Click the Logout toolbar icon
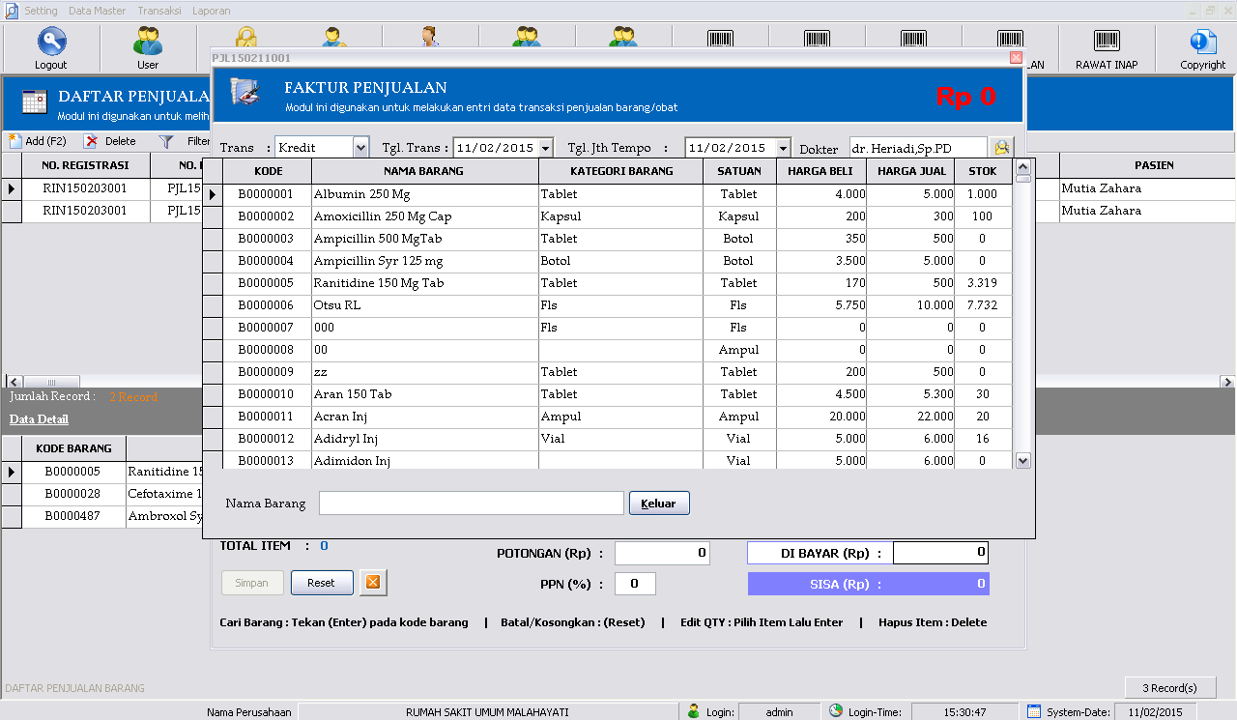This screenshot has height=720, width=1237. 51,42
